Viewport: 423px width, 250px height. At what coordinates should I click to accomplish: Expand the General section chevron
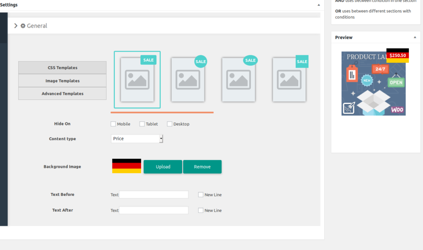point(16,26)
